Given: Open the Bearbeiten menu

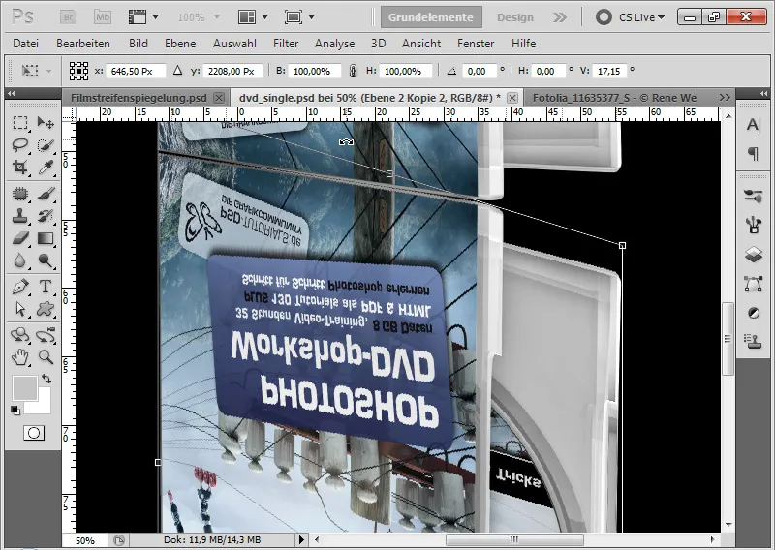Looking at the screenshot, I should coord(83,44).
